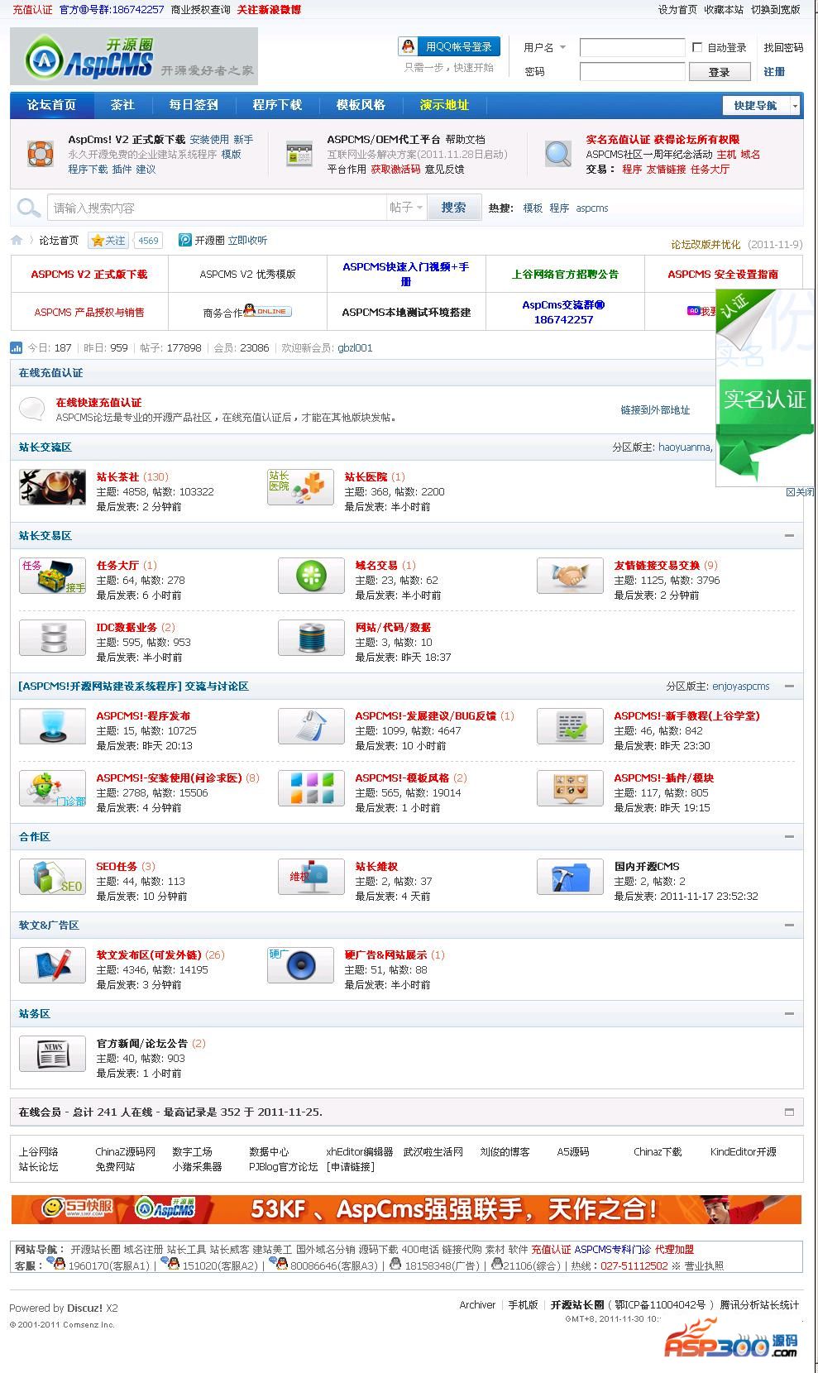This screenshot has height=1373, width=818.
Task: Click the 关注 follow button
Action: 108,241
